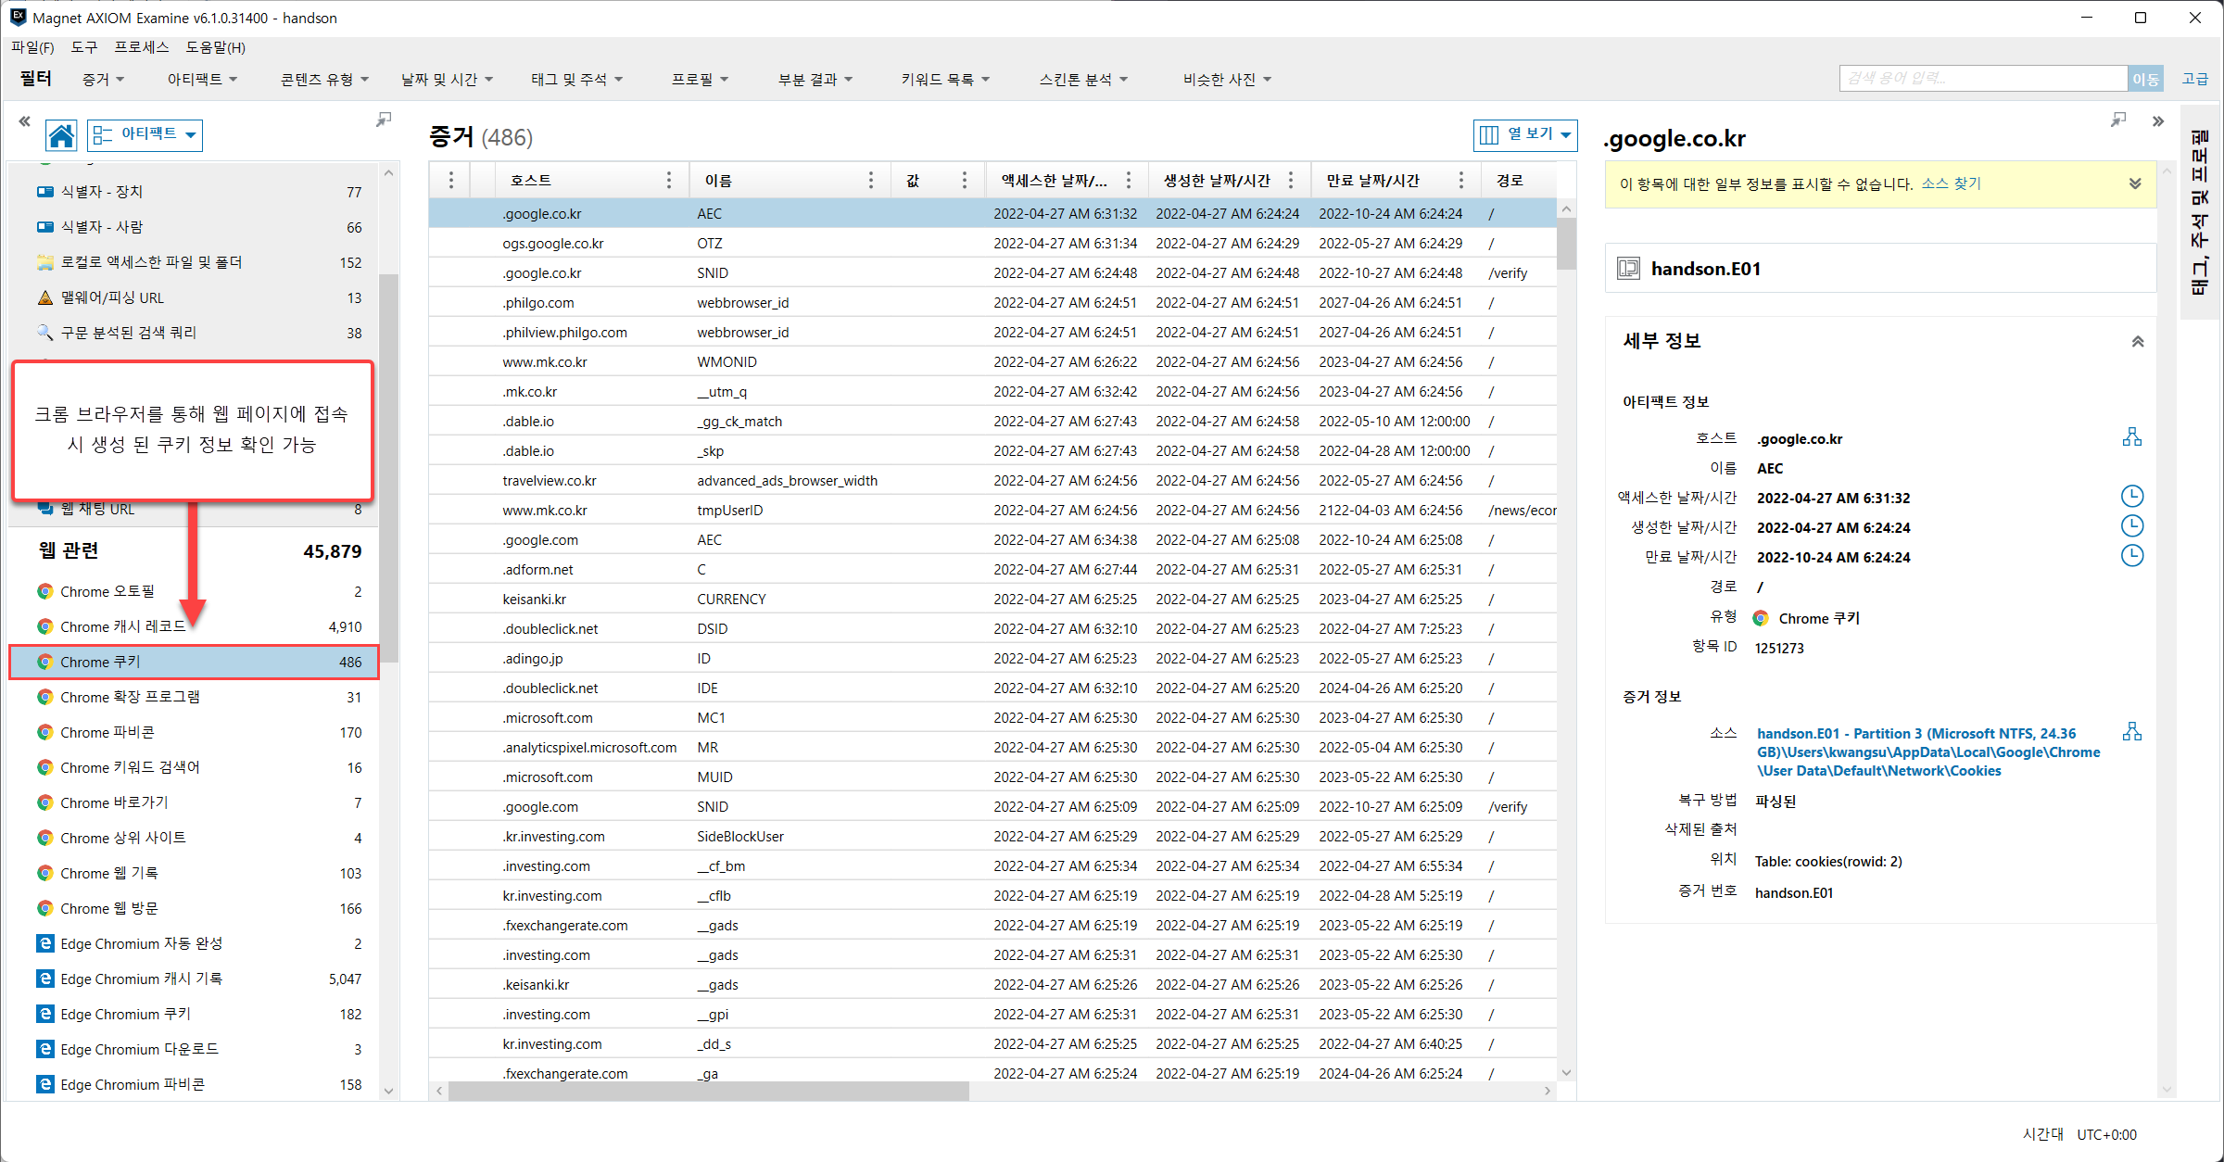
Task: Open the handson.E01 partition source path link
Action: point(1928,752)
